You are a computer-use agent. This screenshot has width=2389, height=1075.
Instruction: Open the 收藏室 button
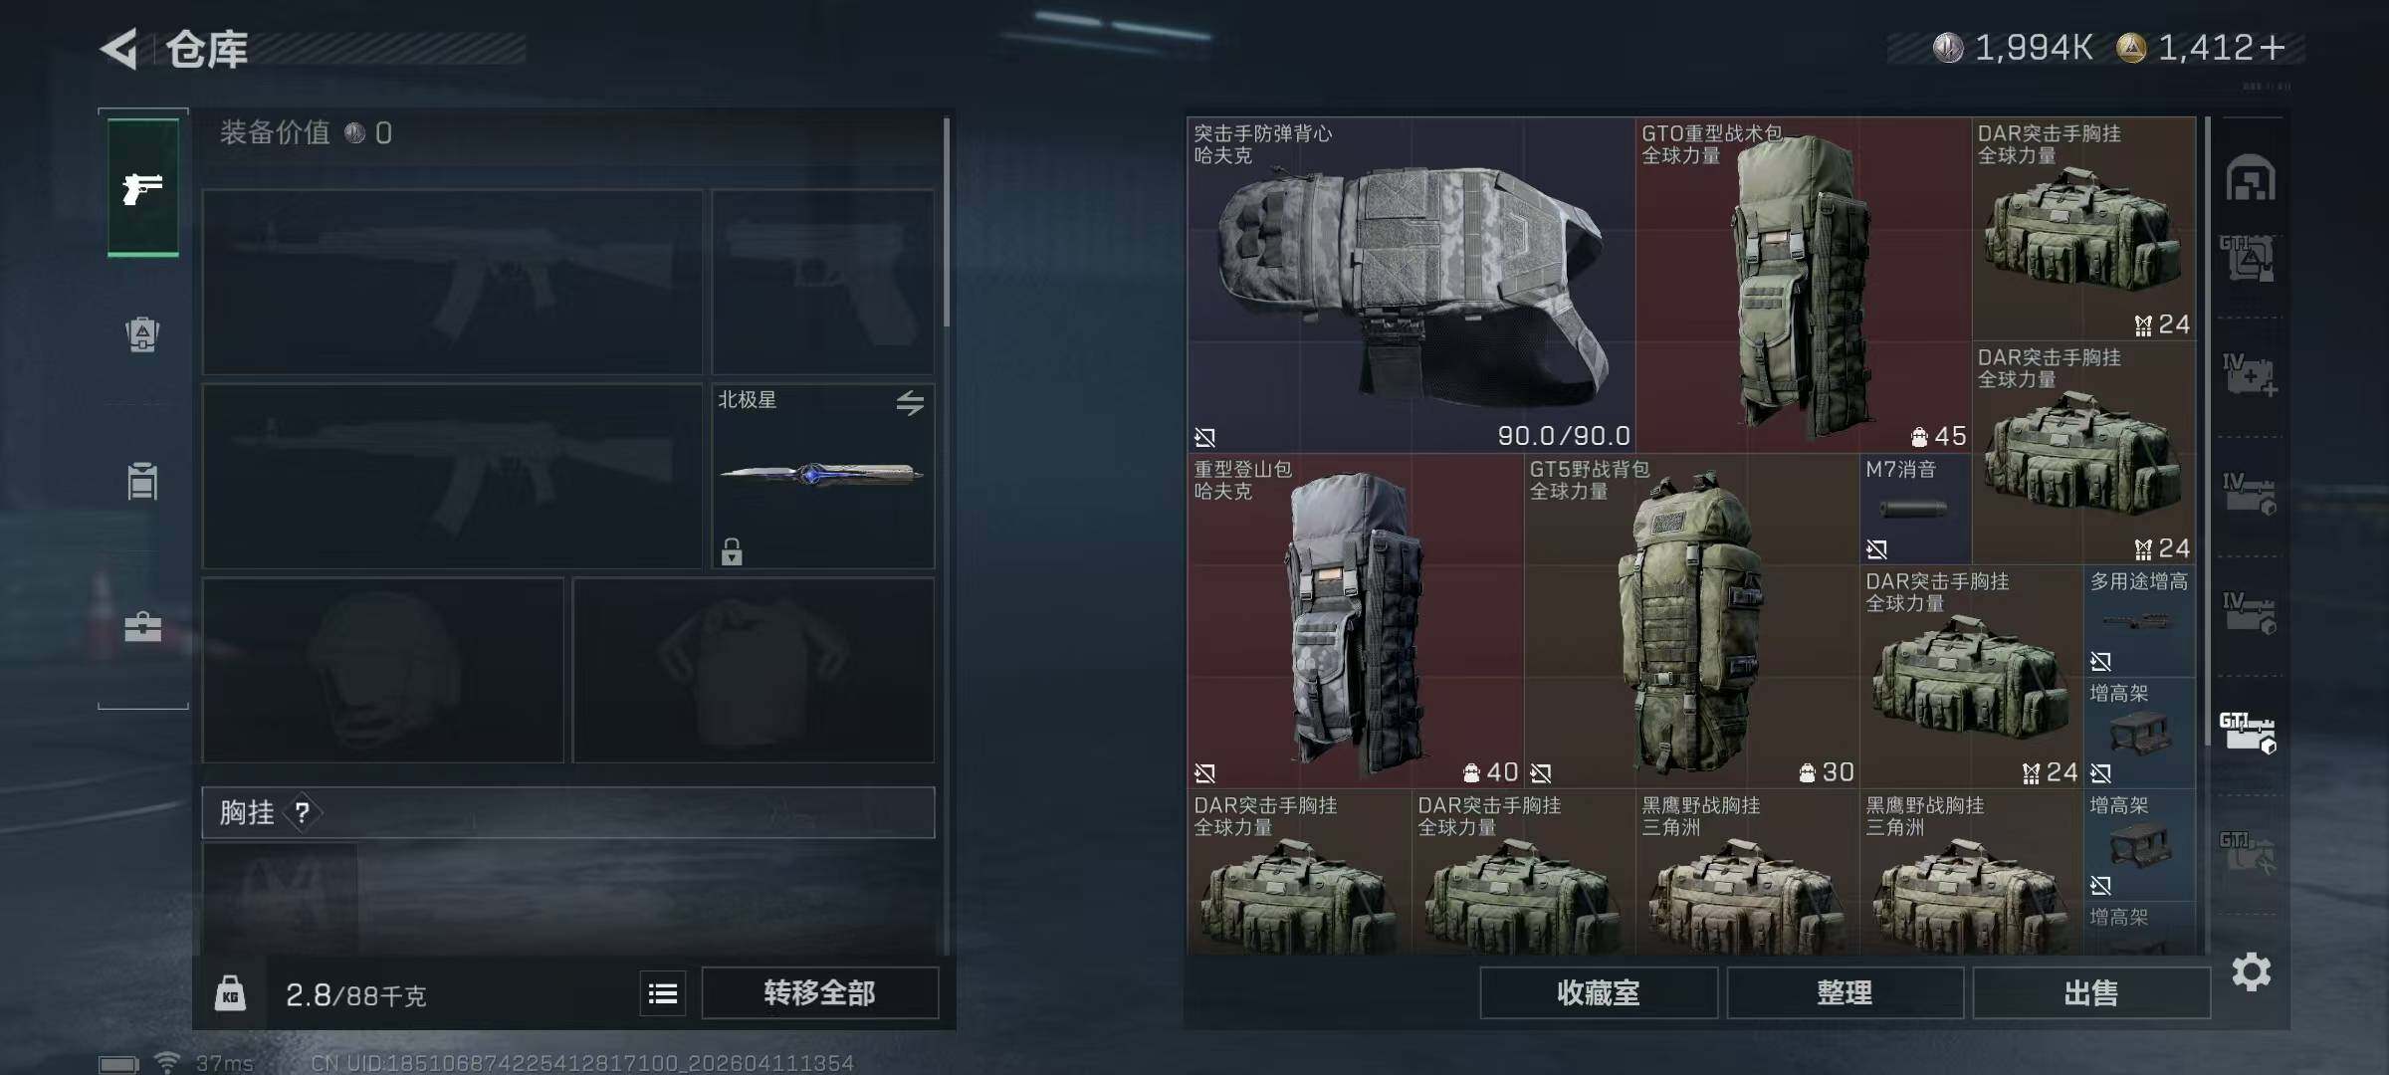tap(1599, 992)
